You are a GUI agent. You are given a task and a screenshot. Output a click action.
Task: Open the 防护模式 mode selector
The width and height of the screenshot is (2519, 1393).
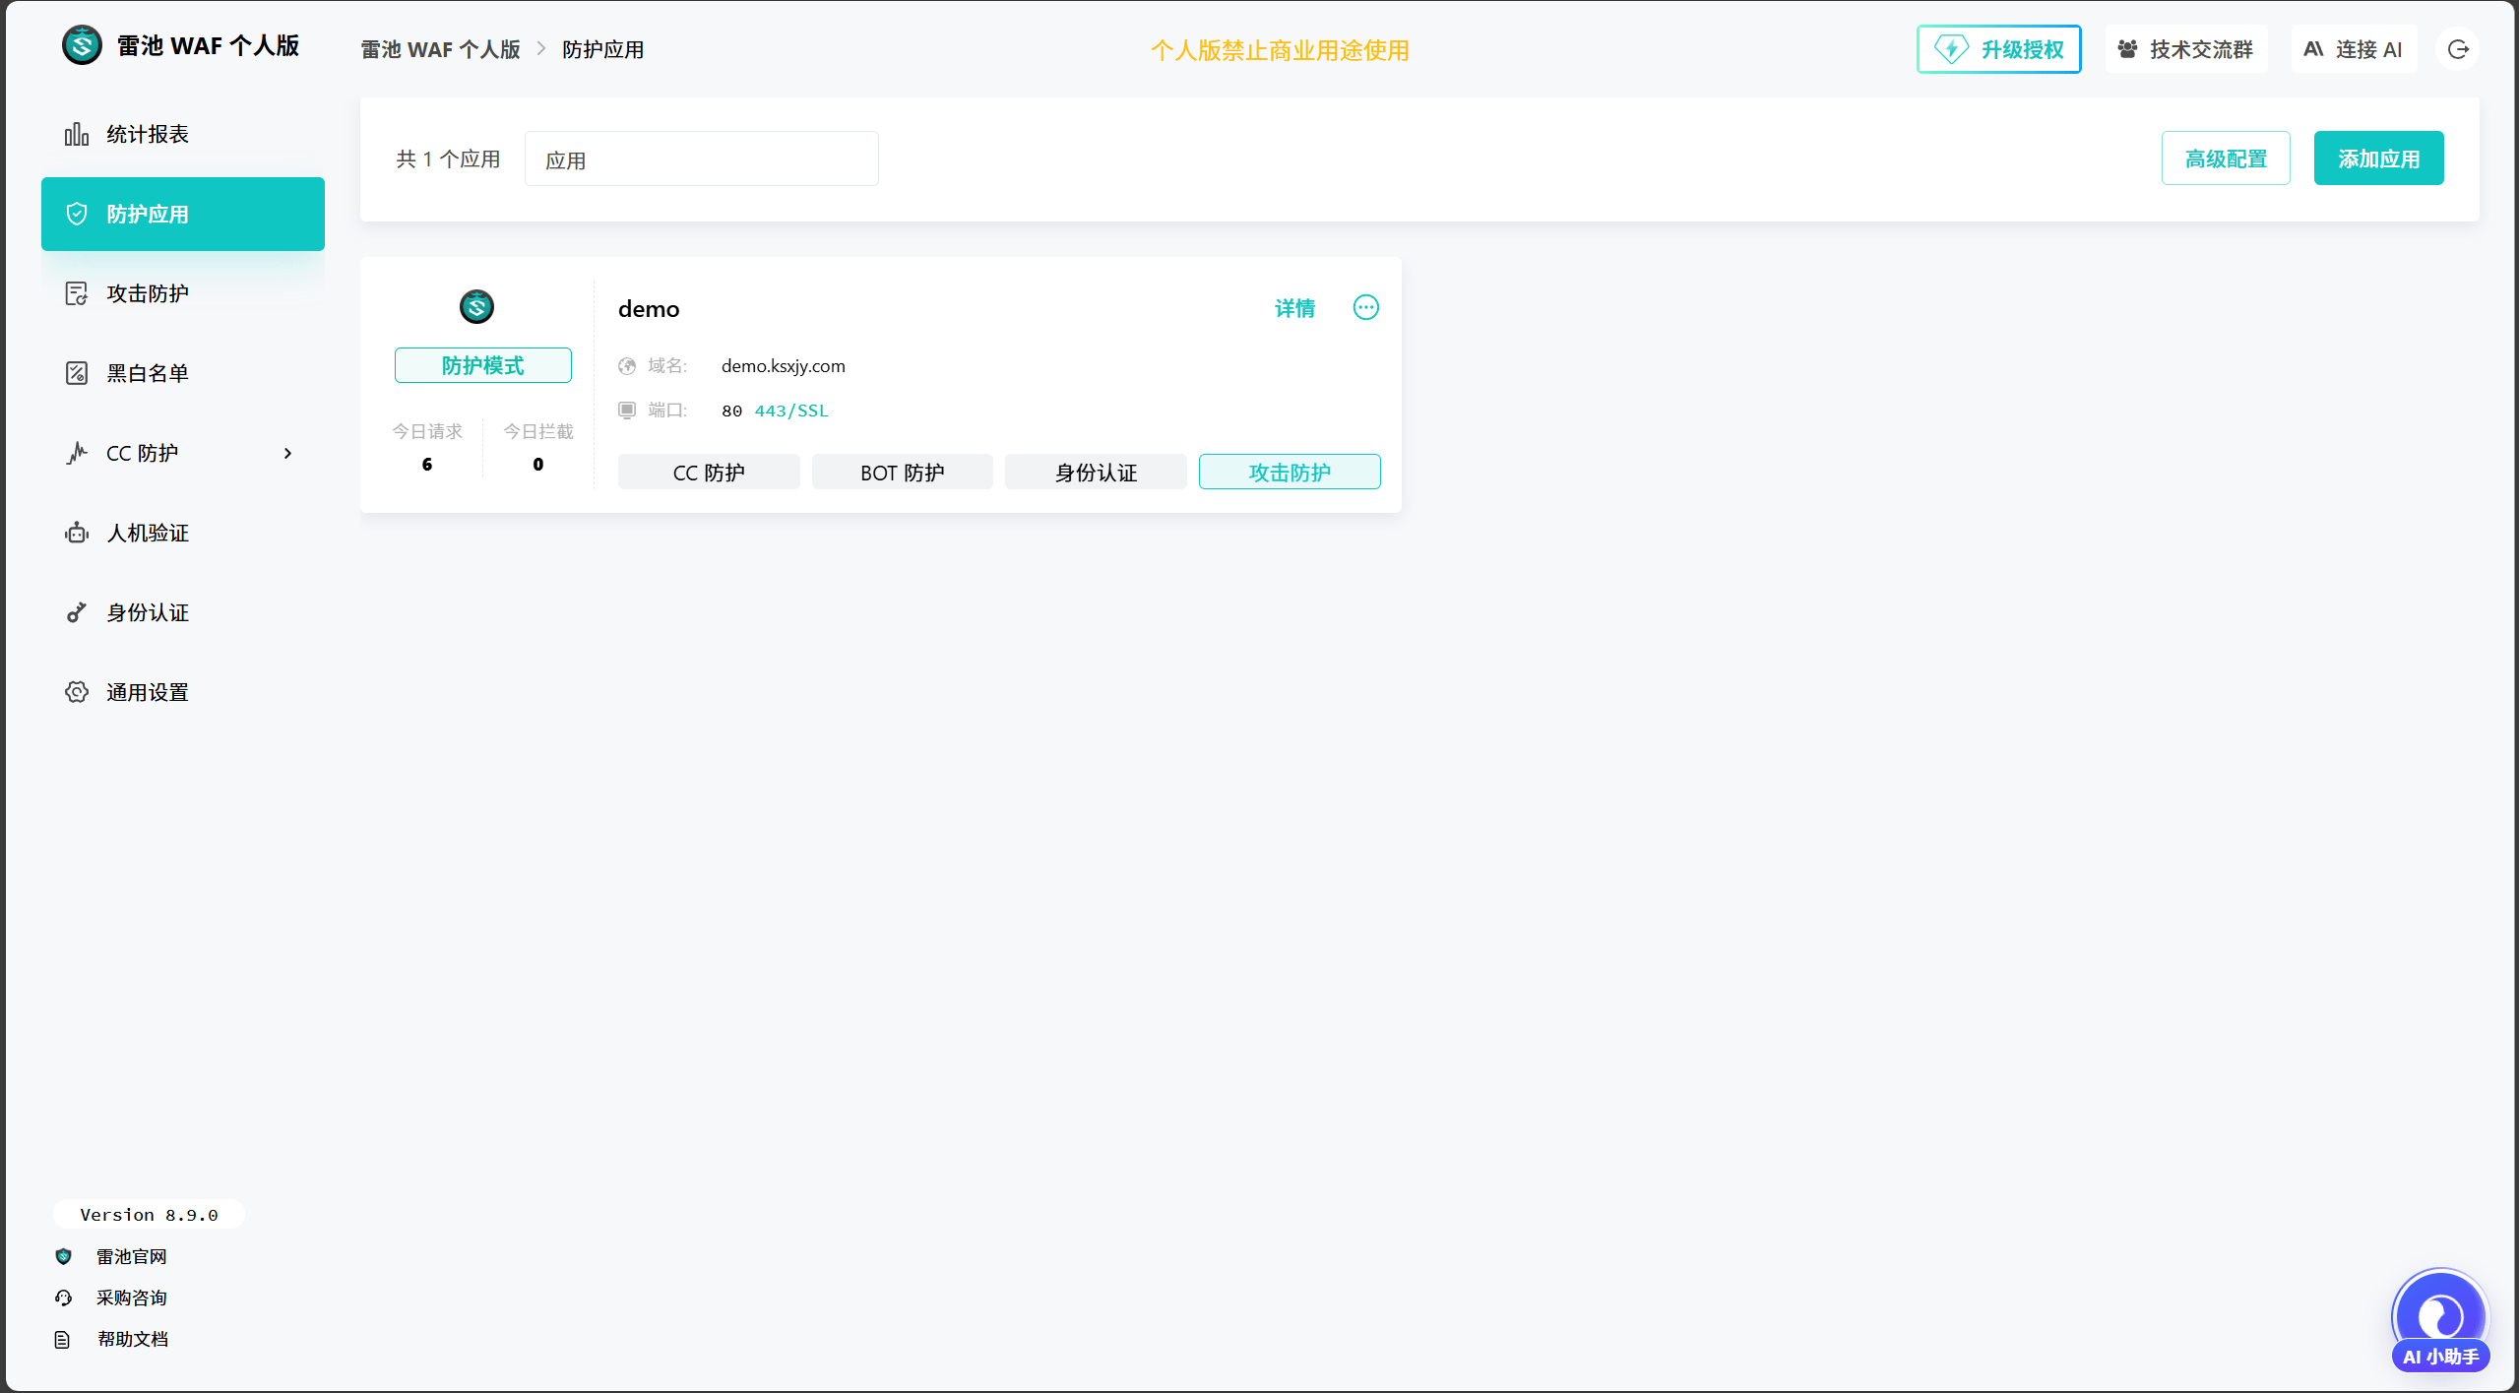[x=482, y=364]
